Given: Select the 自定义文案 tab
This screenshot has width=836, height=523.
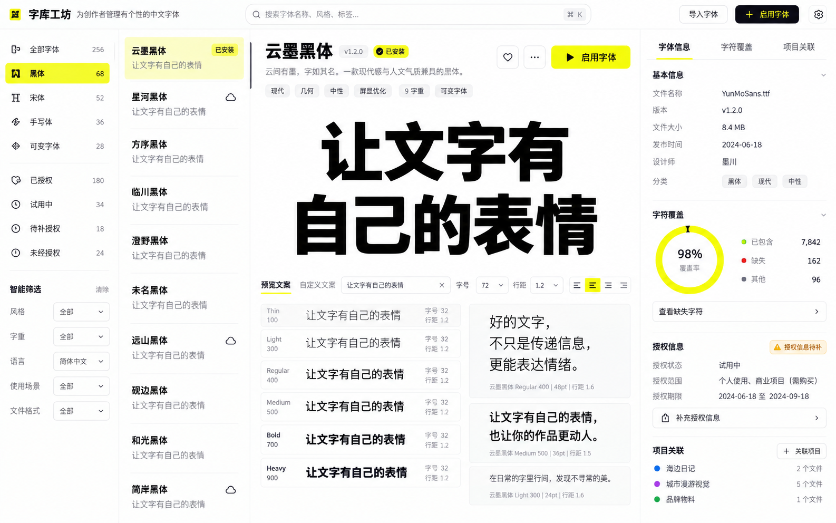Looking at the screenshot, I should (318, 285).
